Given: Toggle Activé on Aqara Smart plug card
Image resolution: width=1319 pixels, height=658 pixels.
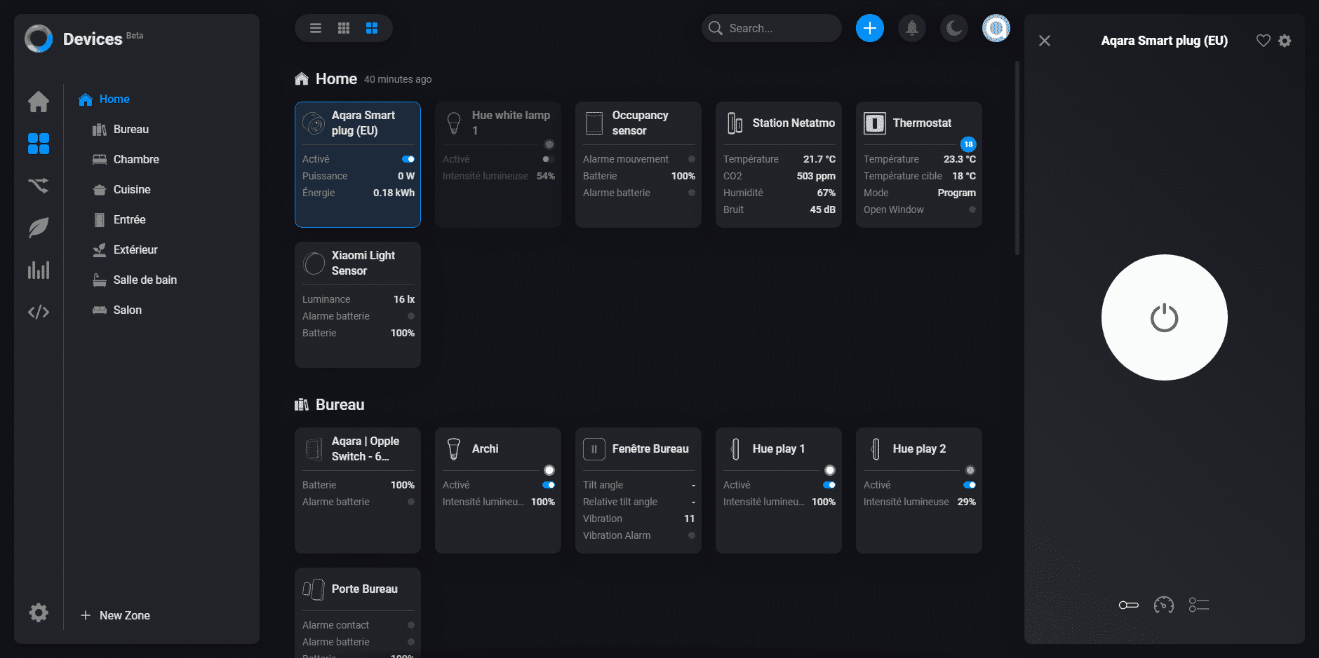Looking at the screenshot, I should point(408,159).
